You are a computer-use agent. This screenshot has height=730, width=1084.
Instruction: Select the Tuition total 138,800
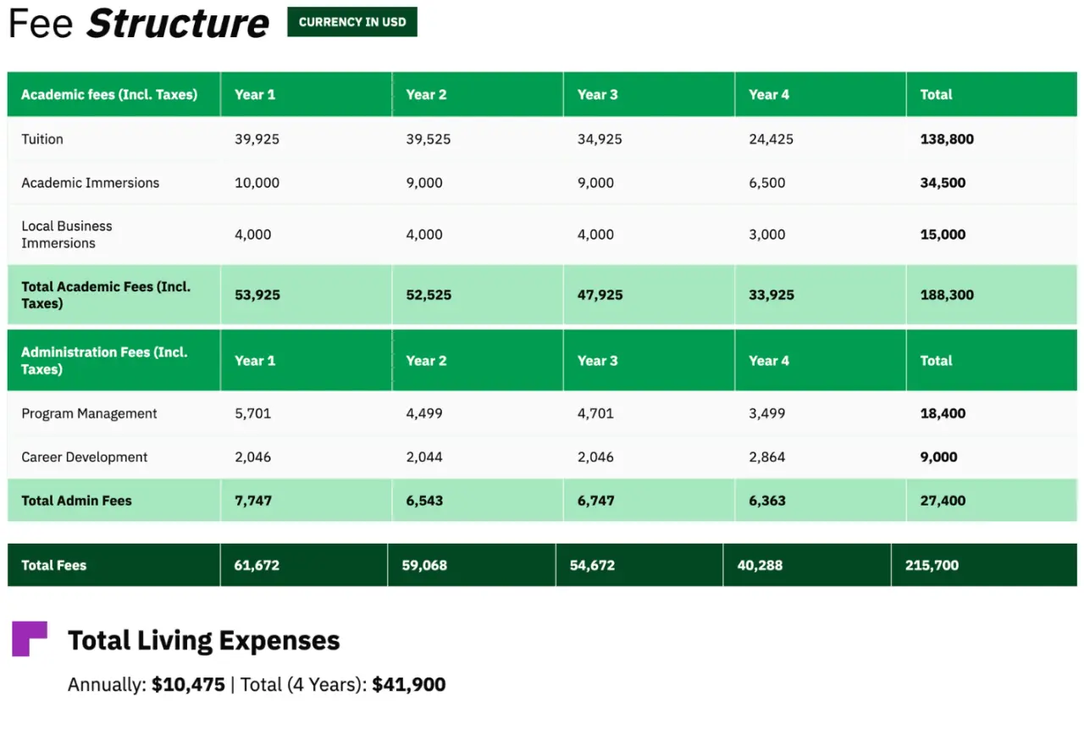click(x=947, y=139)
